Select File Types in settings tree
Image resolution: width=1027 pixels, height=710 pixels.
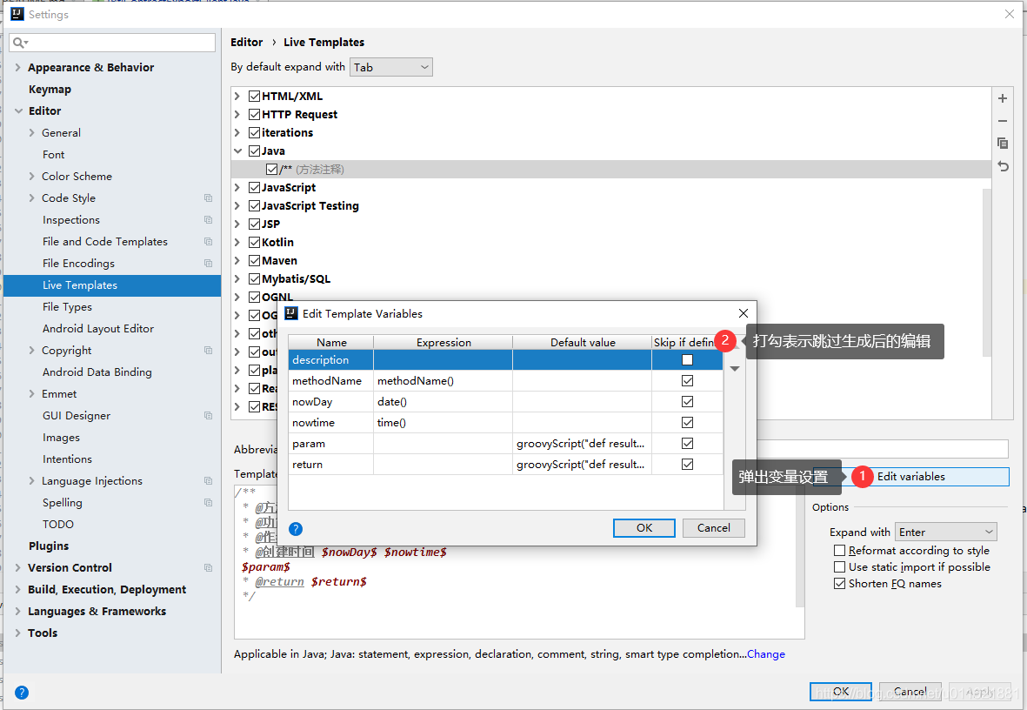68,307
